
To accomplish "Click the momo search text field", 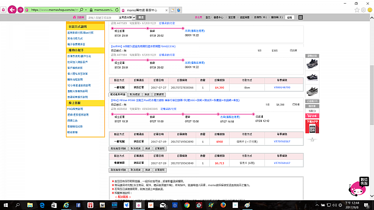I will (102, 18).
